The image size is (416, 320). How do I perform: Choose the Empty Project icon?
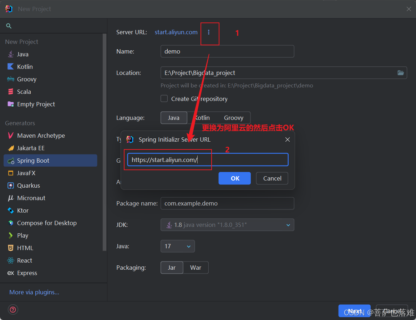(x=11, y=104)
